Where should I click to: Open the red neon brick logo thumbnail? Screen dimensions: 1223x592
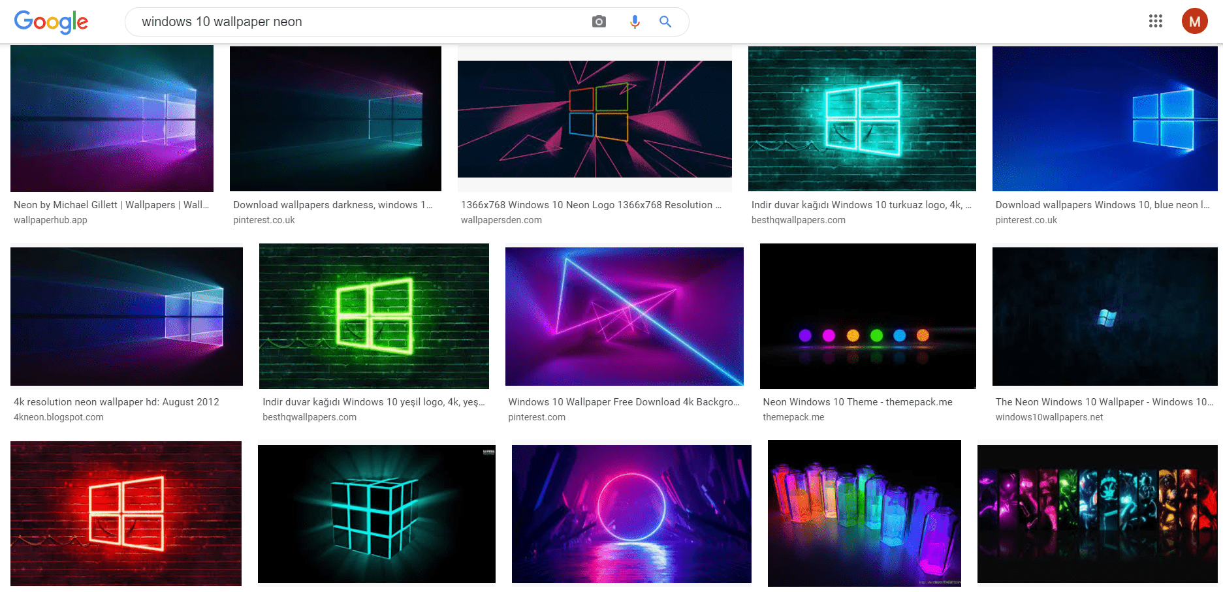tap(126, 514)
